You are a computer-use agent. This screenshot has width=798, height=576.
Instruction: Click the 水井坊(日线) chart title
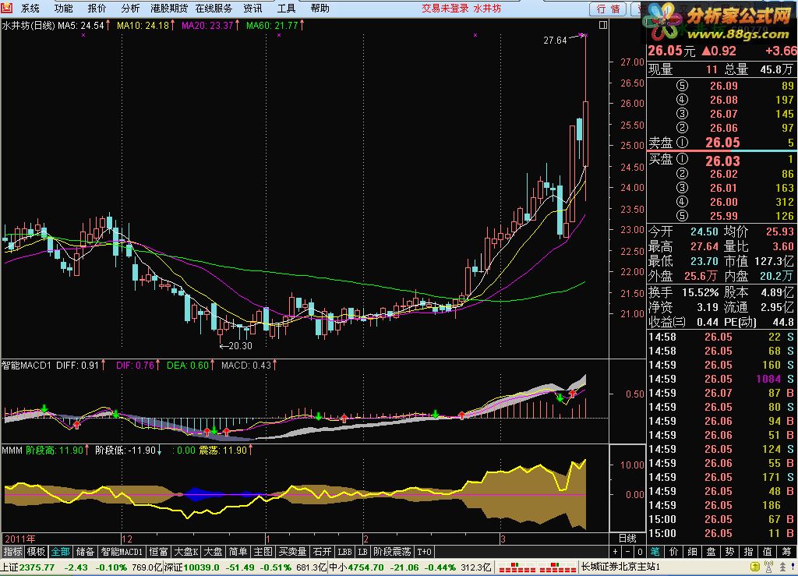click(29, 26)
